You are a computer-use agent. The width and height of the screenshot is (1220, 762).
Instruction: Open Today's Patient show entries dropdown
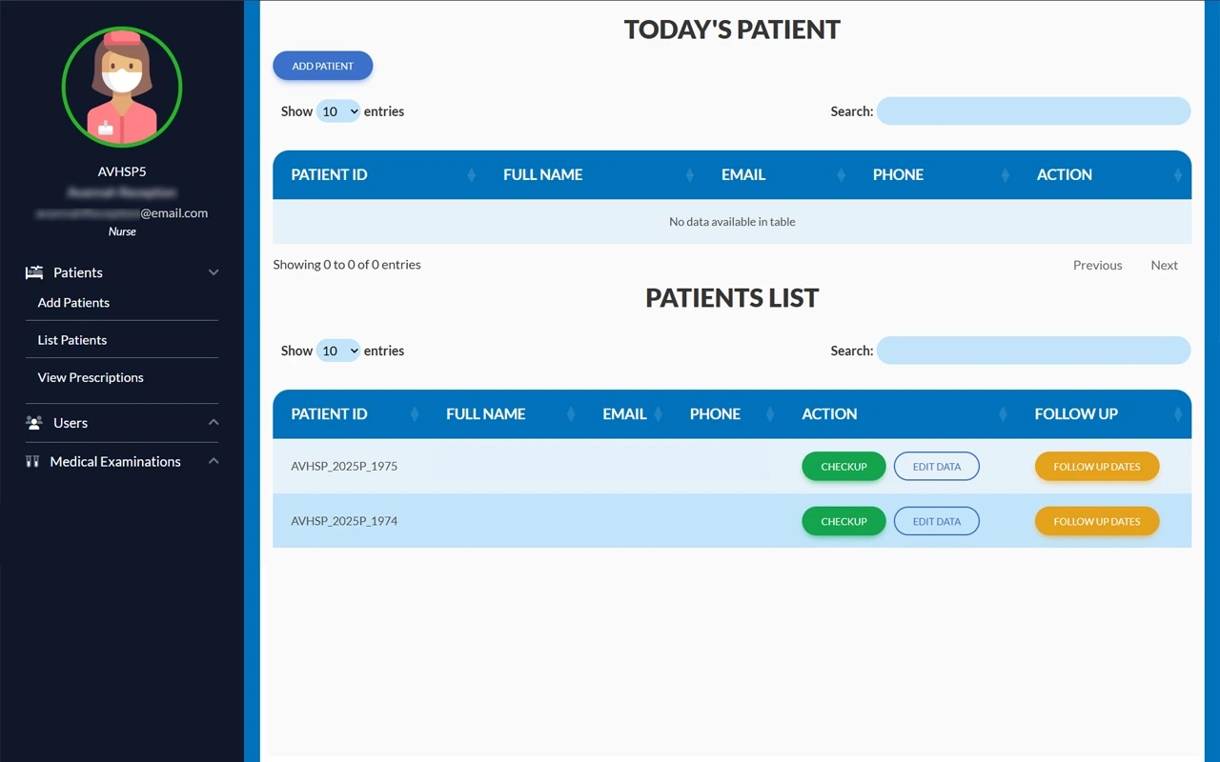[x=338, y=111]
